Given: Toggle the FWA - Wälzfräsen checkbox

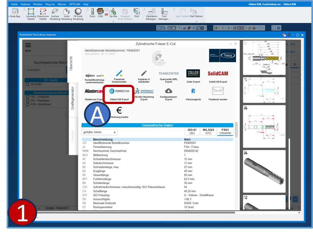Looking at the screenshot, I should [x=28, y=104].
